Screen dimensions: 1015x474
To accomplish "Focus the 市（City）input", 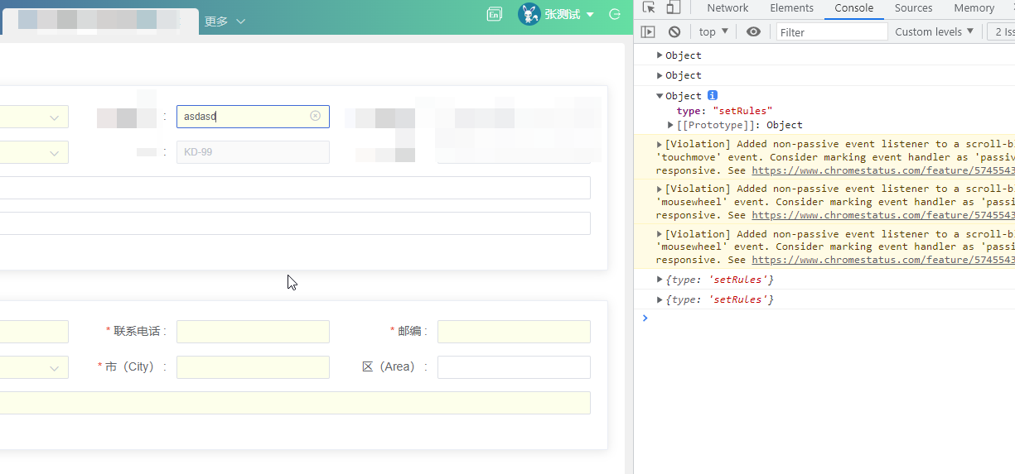I will click(253, 367).
